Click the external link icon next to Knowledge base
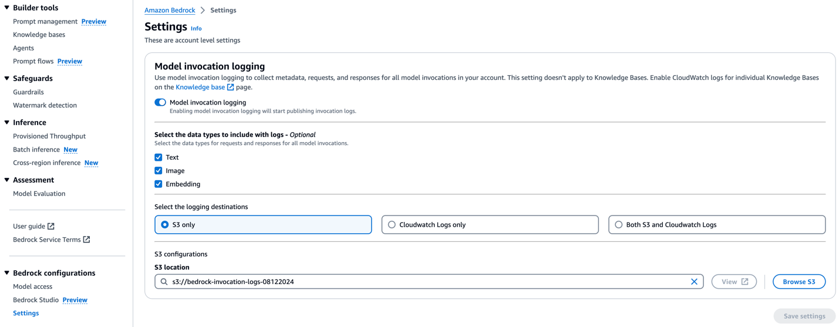 [230, 87]
